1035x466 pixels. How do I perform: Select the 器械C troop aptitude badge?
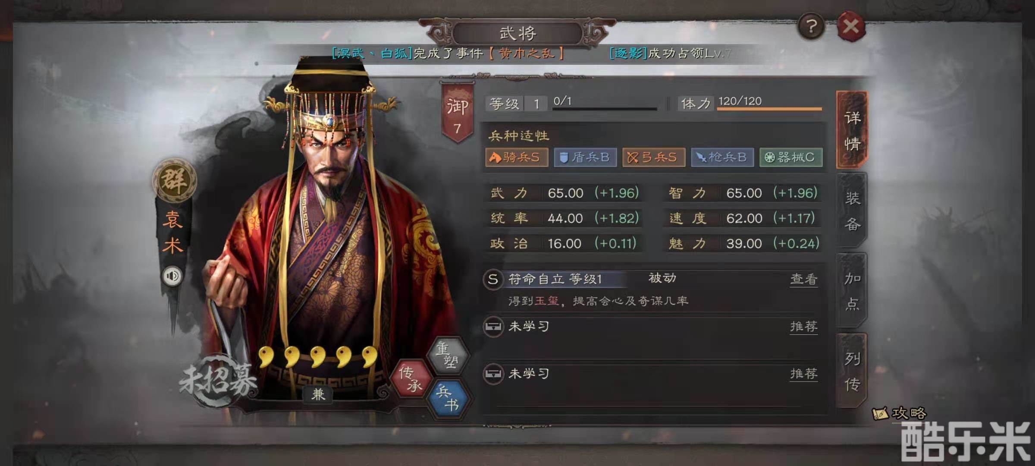click(x=791, y=157)
